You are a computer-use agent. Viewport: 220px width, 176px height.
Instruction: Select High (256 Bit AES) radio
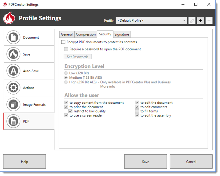tap(66, 82)
